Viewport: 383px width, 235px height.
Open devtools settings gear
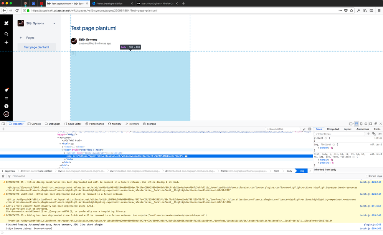(366, 124)
